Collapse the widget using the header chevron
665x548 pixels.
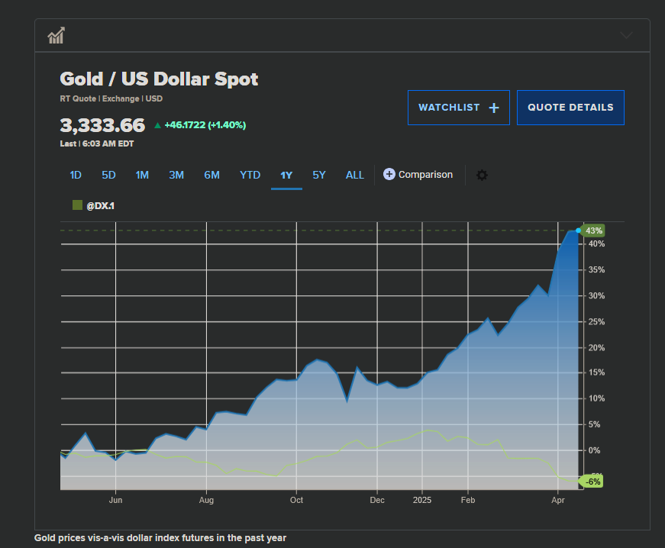(626, 35)
